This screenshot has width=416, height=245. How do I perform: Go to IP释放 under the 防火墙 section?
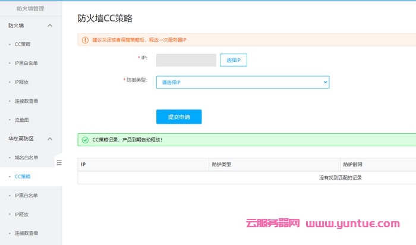[22, 82]
